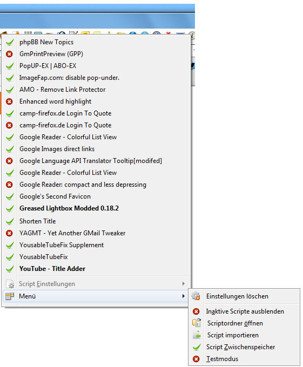Click the gear icon for Einstellungen löschen

pyautogui.click(x=196, y=296)
